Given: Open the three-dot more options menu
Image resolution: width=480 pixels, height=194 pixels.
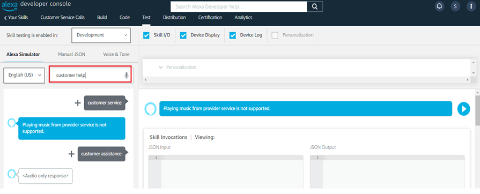Looking at the screenshot, I should point(471,6).
